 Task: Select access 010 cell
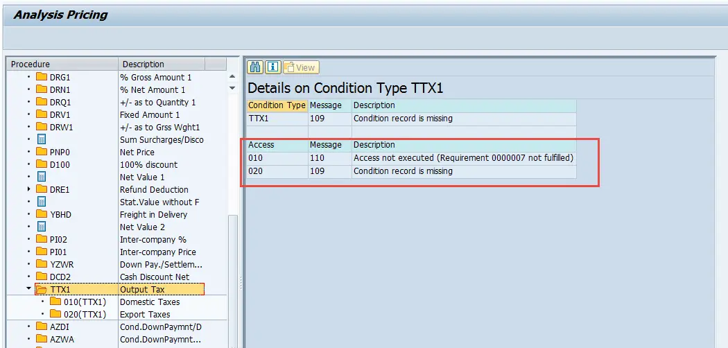point(277,158)
